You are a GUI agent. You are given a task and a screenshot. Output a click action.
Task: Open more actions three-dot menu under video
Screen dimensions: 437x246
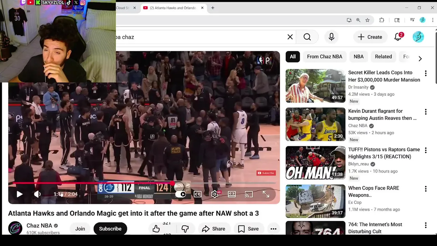[x=273, y=229]
